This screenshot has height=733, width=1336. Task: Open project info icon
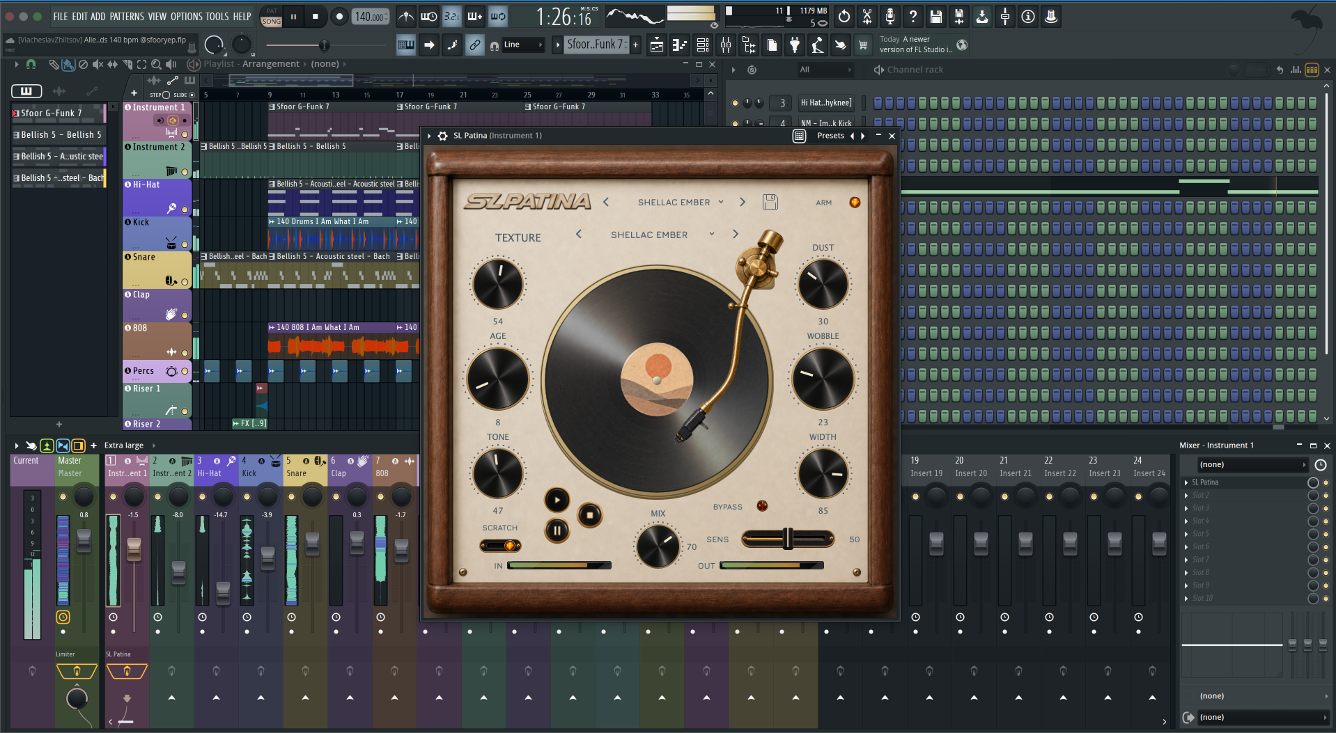pyautogui.click(x=1028, y=16)
